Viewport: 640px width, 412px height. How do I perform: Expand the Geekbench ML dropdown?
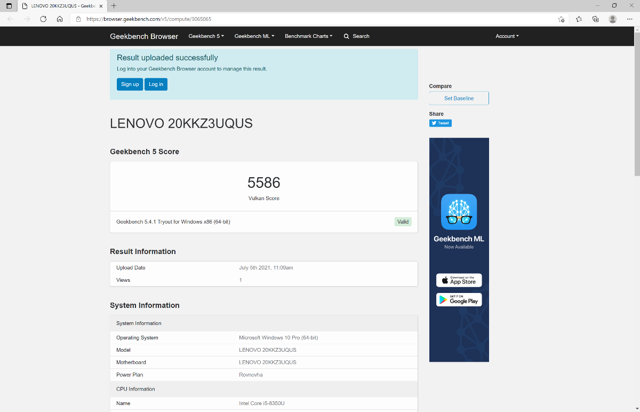[254, 36]
